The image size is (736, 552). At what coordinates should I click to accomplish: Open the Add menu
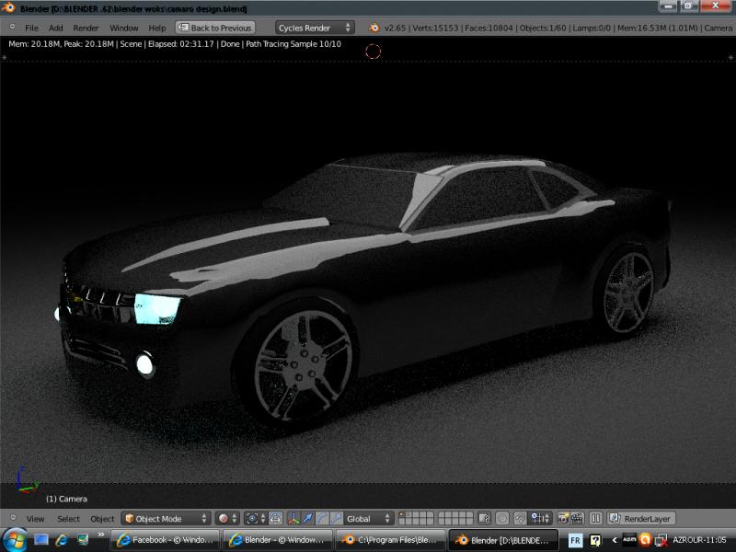coord(55,28)
